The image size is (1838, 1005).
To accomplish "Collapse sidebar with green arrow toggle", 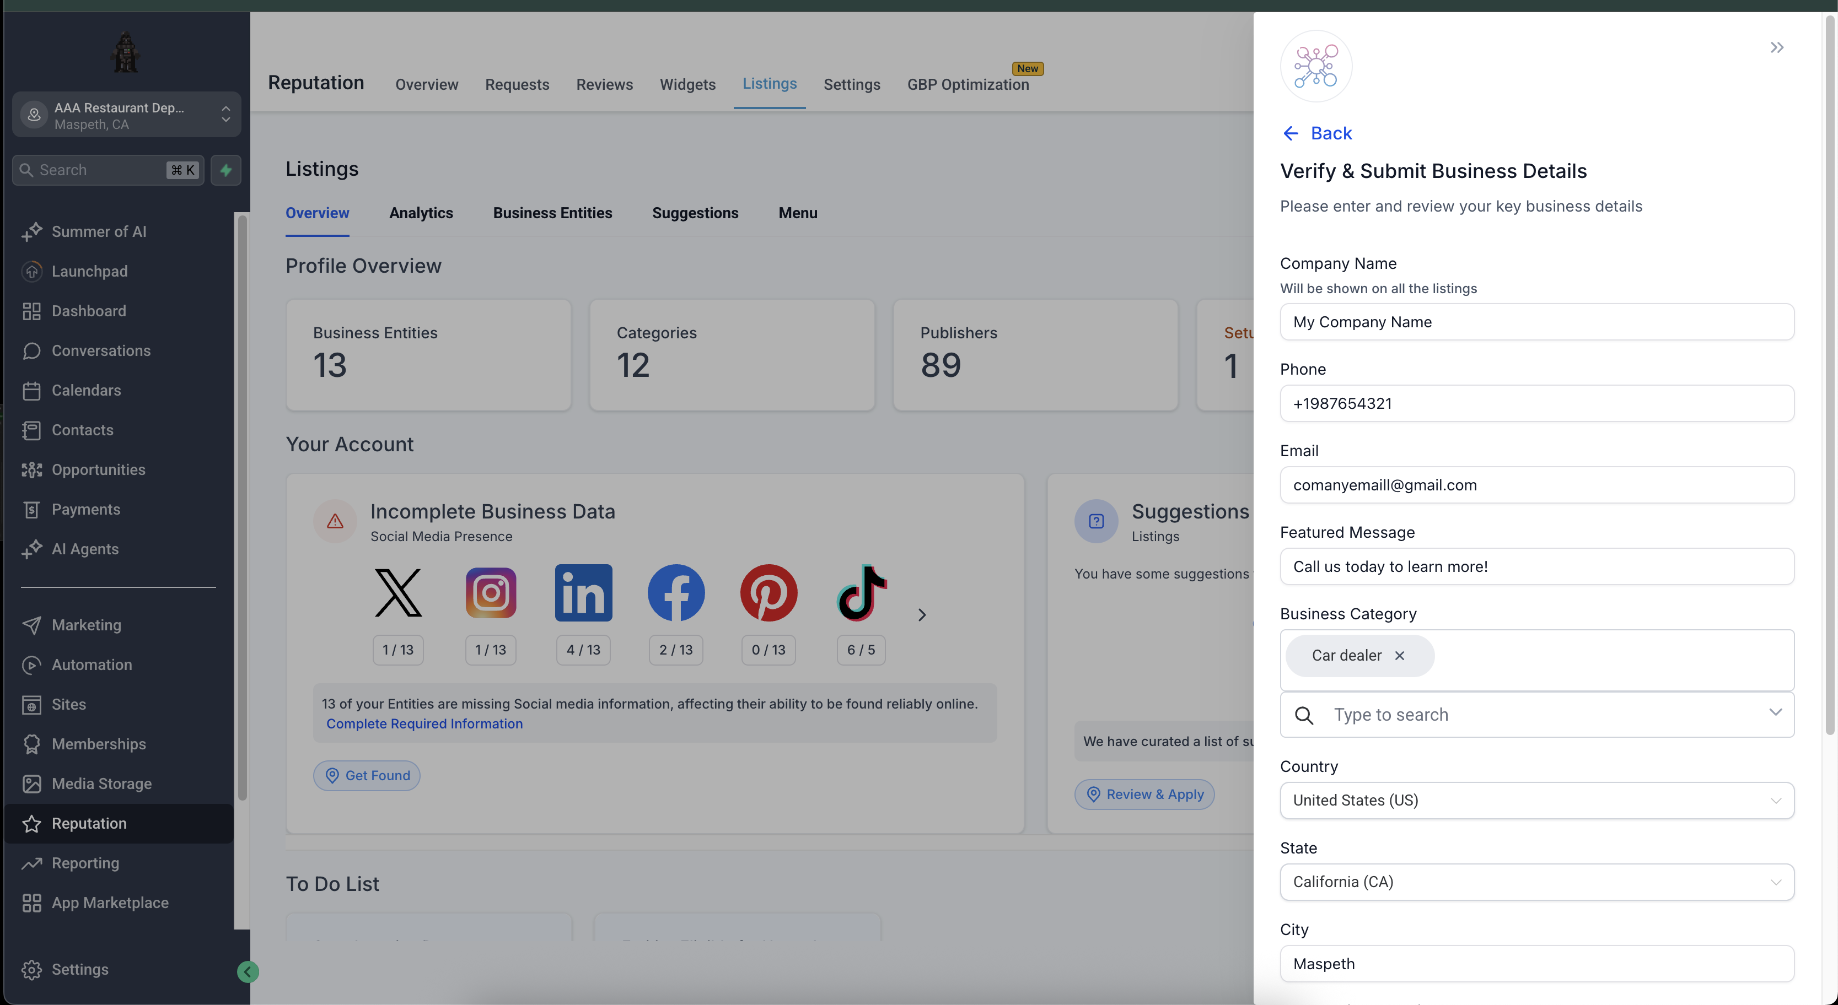I will 248,971.
